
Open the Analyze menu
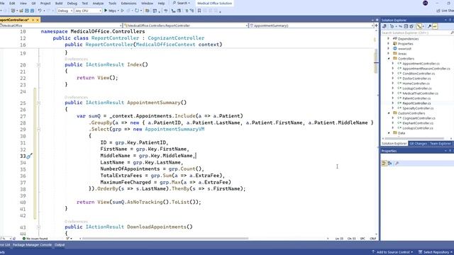coord(98,3)
